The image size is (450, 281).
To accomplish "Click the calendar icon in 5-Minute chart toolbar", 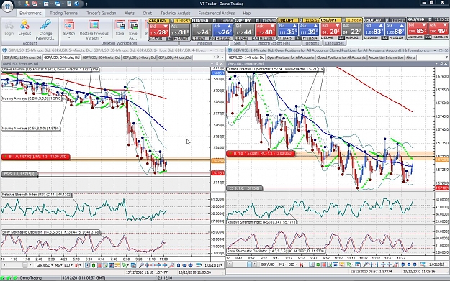I will tap(134, 265).
